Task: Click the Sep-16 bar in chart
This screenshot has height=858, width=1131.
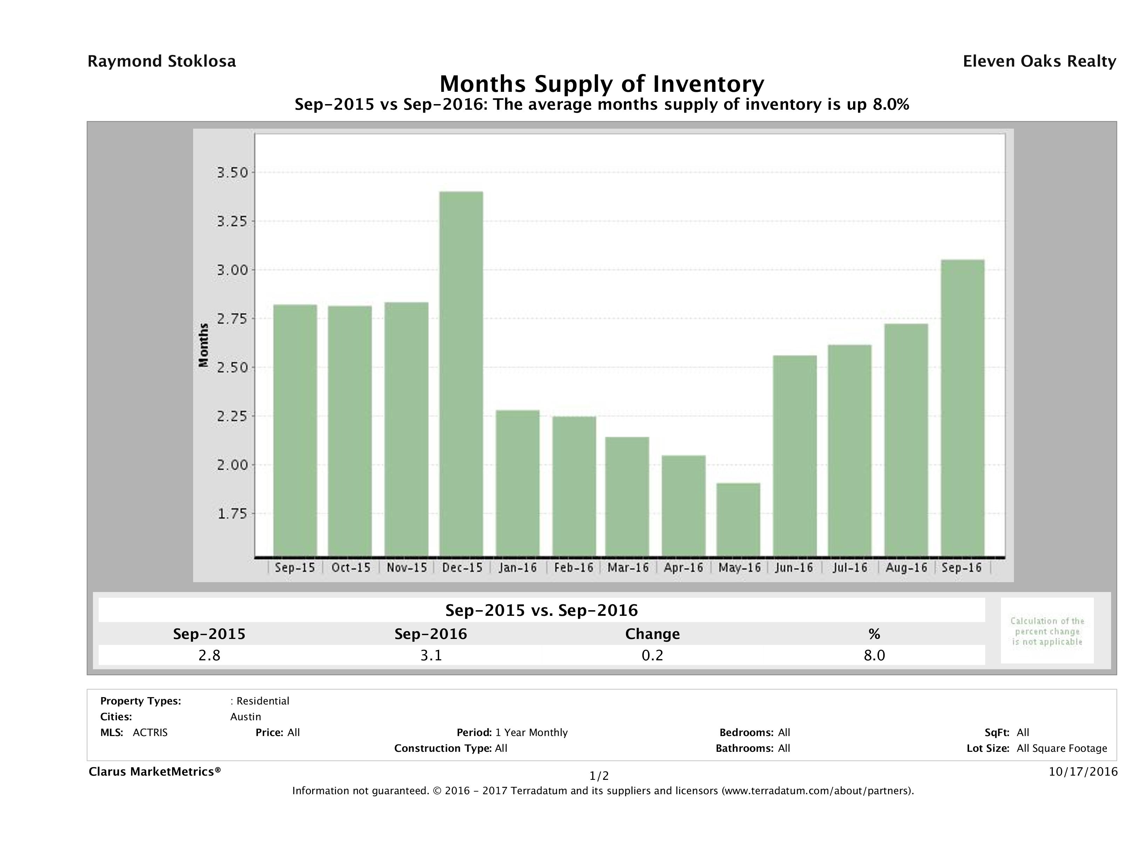Action: coord(962,408)
